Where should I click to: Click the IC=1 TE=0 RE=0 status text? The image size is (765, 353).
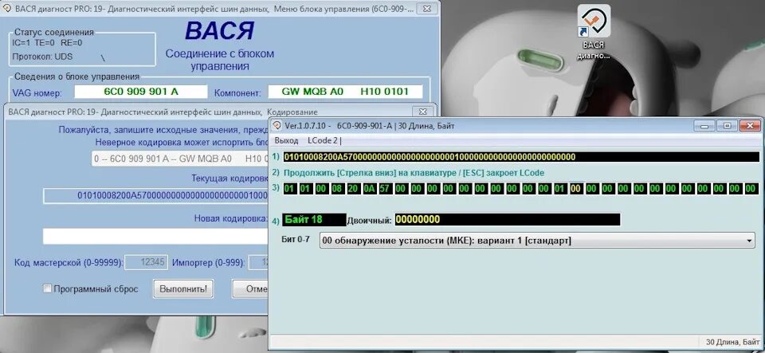[47, 42]
